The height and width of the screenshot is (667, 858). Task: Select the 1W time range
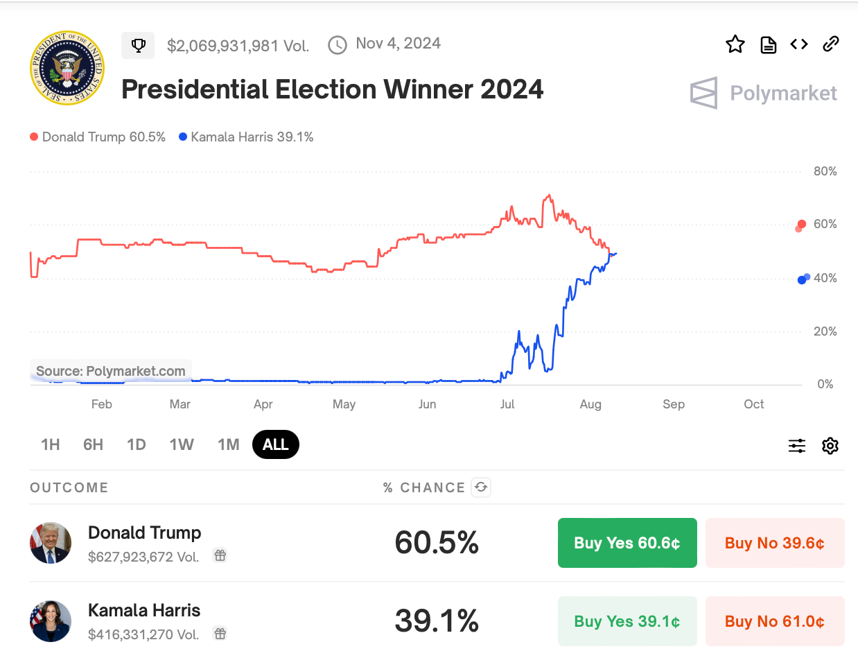point(182,444)
